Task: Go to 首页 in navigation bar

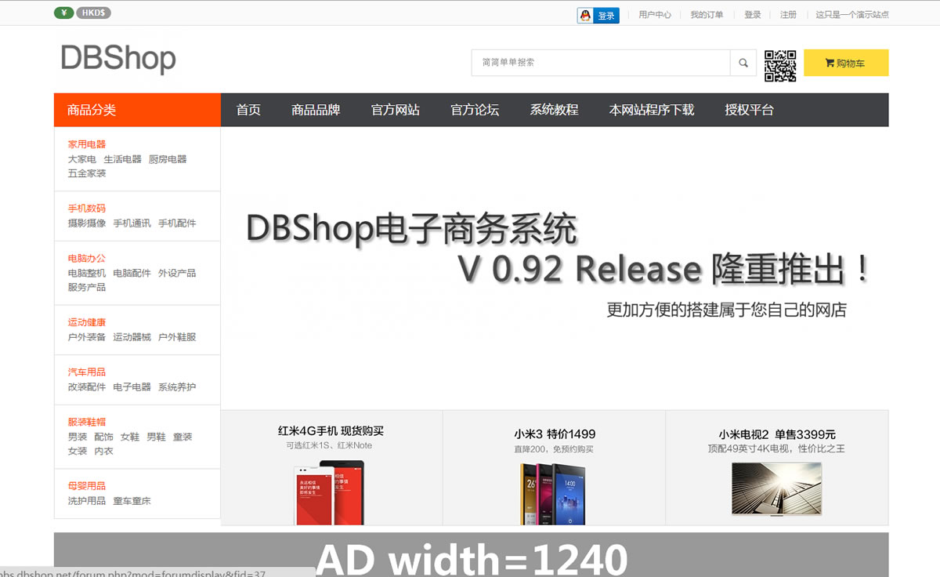Action: click(248, 110)
